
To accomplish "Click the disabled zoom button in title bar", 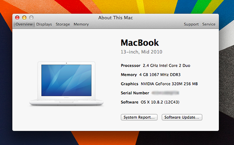I will [x=31, y=18].
